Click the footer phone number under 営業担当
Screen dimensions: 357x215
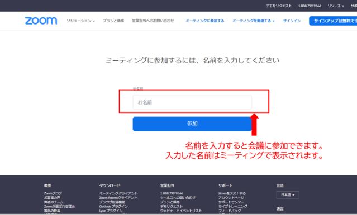click(x=172, y=193)
